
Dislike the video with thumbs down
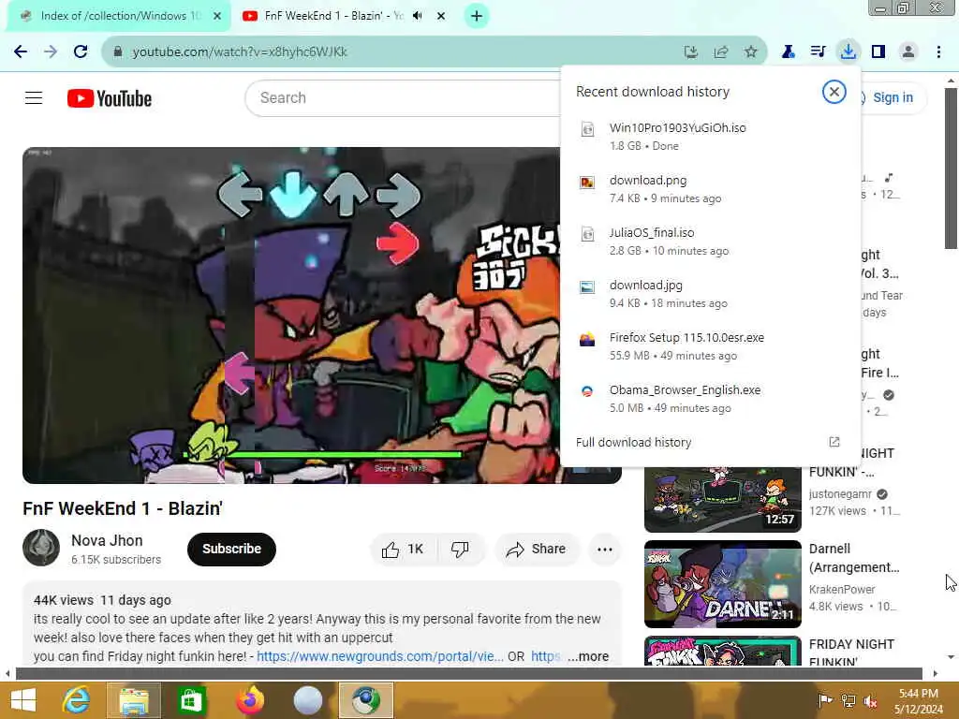click(460, 549)
